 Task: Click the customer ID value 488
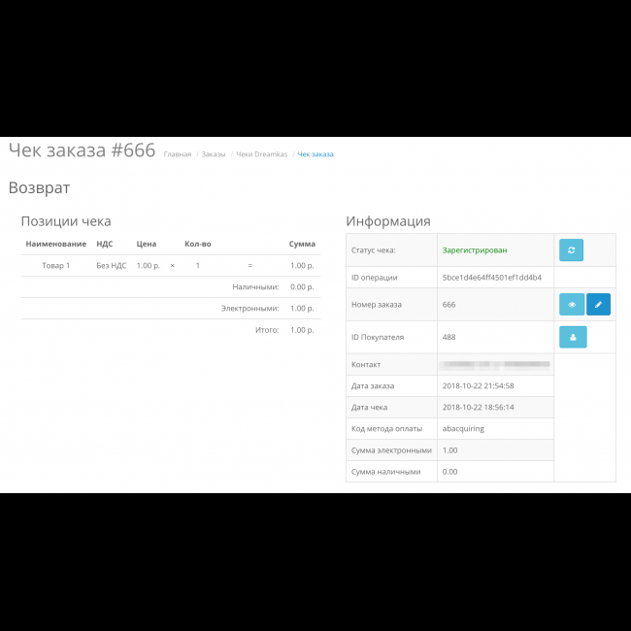[x=448, y=337]
